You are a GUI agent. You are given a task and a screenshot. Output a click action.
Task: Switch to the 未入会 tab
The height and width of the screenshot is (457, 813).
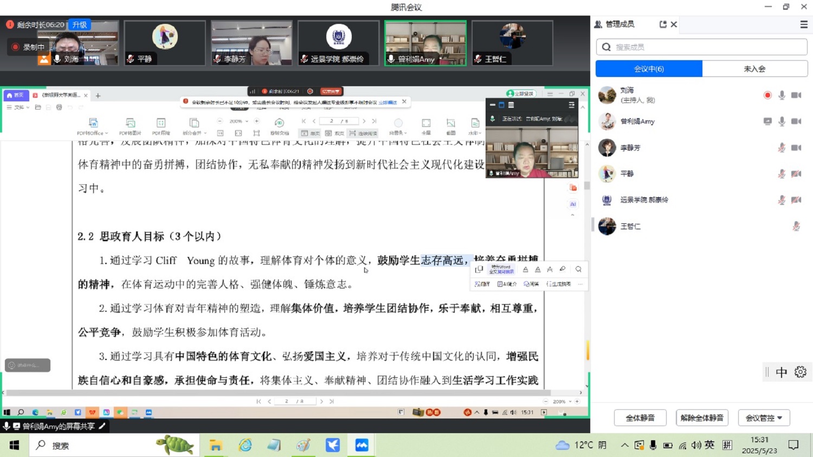(x=754, y=69)
